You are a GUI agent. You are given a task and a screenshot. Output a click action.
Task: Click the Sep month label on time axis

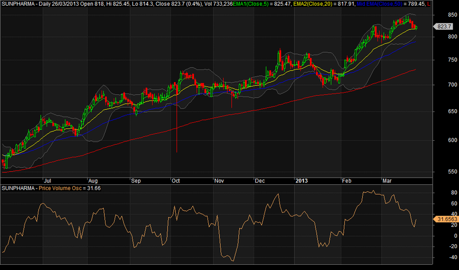coord(136,180)
